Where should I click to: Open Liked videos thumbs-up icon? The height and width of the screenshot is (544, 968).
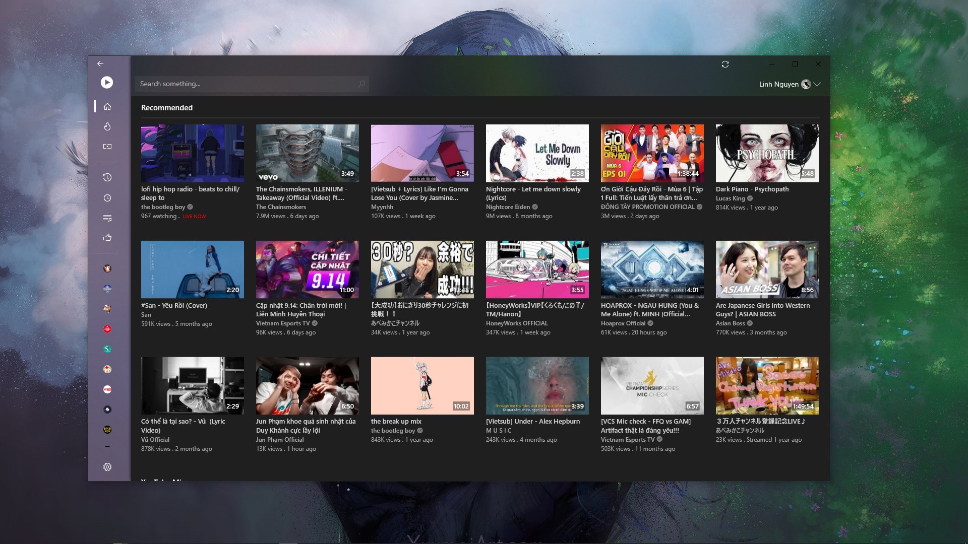pyautogui.click(x=107, y=238)
